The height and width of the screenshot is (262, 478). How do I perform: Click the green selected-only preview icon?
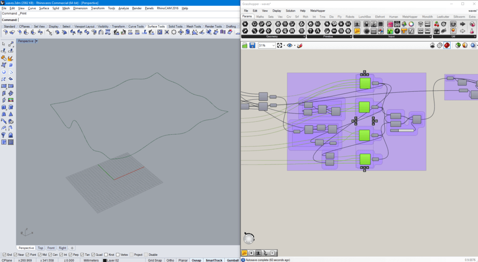point(458,45)
